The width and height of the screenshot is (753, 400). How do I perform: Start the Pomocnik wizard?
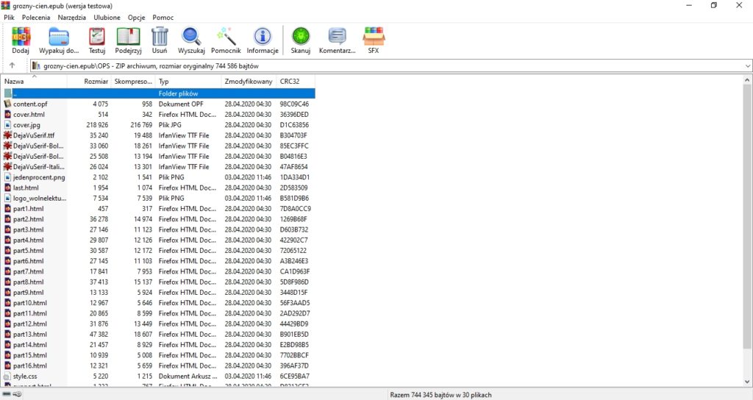[226, 40]
